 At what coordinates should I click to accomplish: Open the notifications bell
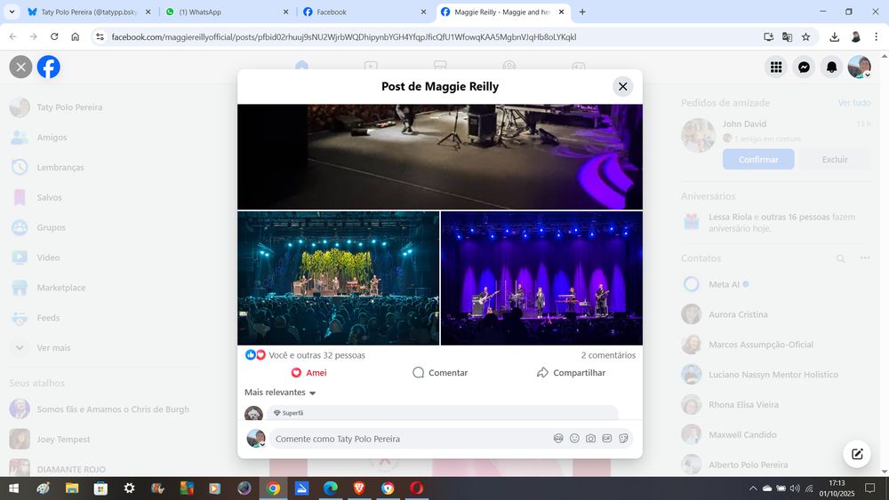(x=831, y=67)
